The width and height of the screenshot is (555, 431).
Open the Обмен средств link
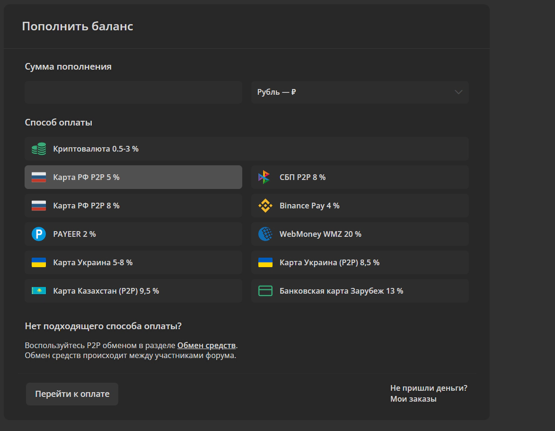point(206,345)
